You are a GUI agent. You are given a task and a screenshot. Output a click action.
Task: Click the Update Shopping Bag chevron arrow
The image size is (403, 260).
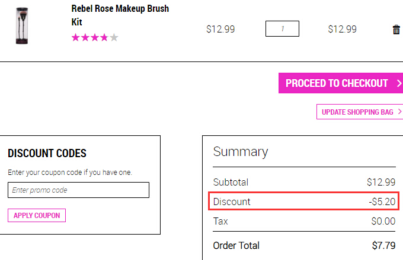click(399, 112)
